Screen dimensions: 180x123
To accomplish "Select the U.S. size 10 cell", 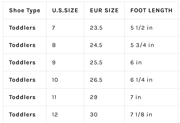I will (65, 80).
